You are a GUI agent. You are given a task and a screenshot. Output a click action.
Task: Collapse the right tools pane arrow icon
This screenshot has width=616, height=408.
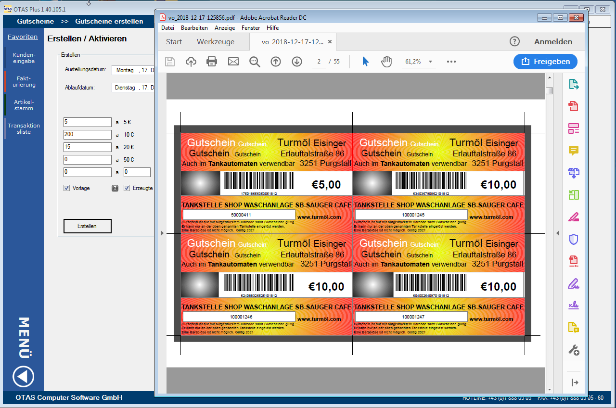tap(575, 382)
